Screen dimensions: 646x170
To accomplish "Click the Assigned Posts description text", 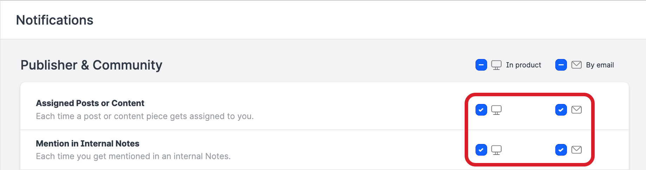I will (x=144, y=116).
